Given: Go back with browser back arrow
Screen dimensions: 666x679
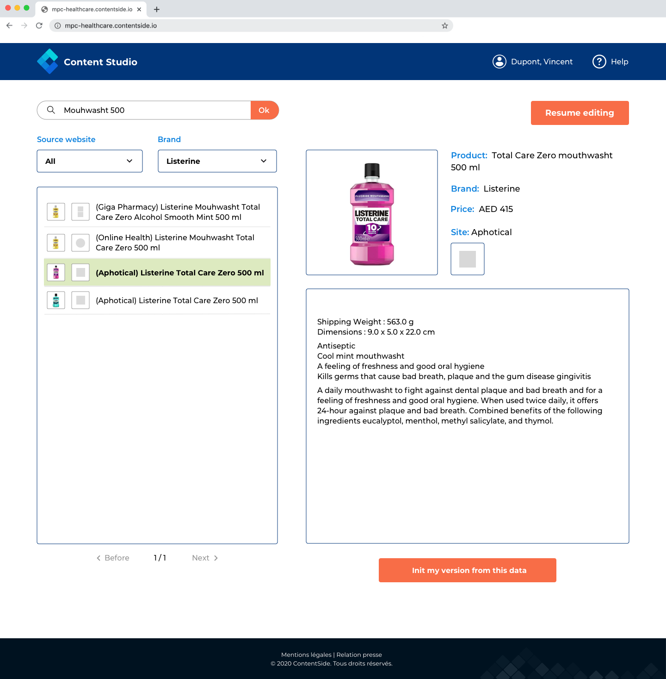Looking at the screenshot, I should coord(9,25).
